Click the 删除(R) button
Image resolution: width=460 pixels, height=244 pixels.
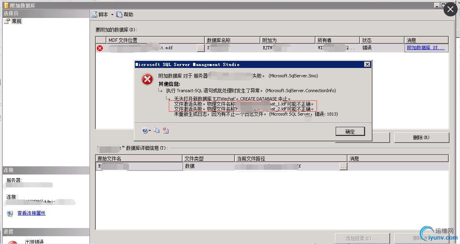click(422, 137)
